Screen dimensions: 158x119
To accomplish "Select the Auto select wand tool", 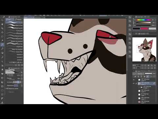I will pyautogui.click(x=2, y=40).
